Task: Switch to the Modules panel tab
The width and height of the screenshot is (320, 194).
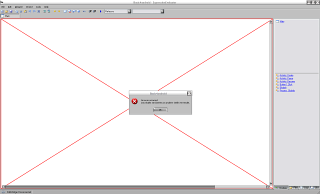Action: click(x=281, y=187)
